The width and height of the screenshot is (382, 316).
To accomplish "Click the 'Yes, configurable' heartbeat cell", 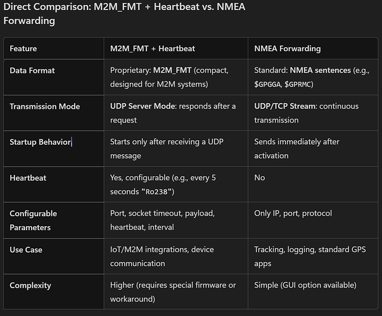I will (x=163, y=184).
